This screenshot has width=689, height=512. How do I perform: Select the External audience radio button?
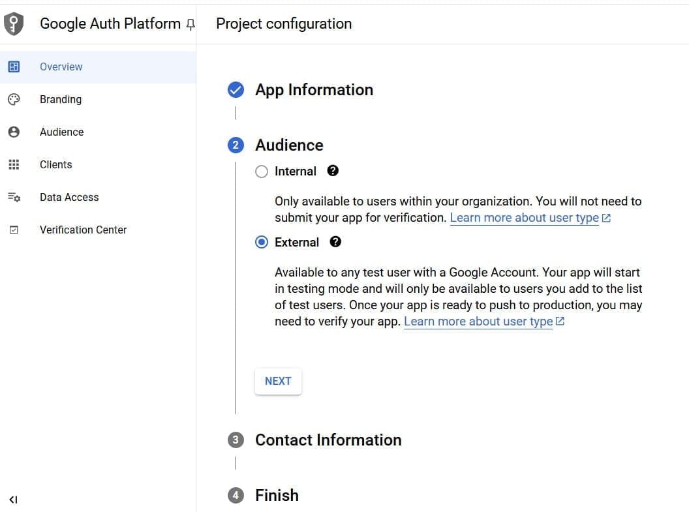pos(262,241)
